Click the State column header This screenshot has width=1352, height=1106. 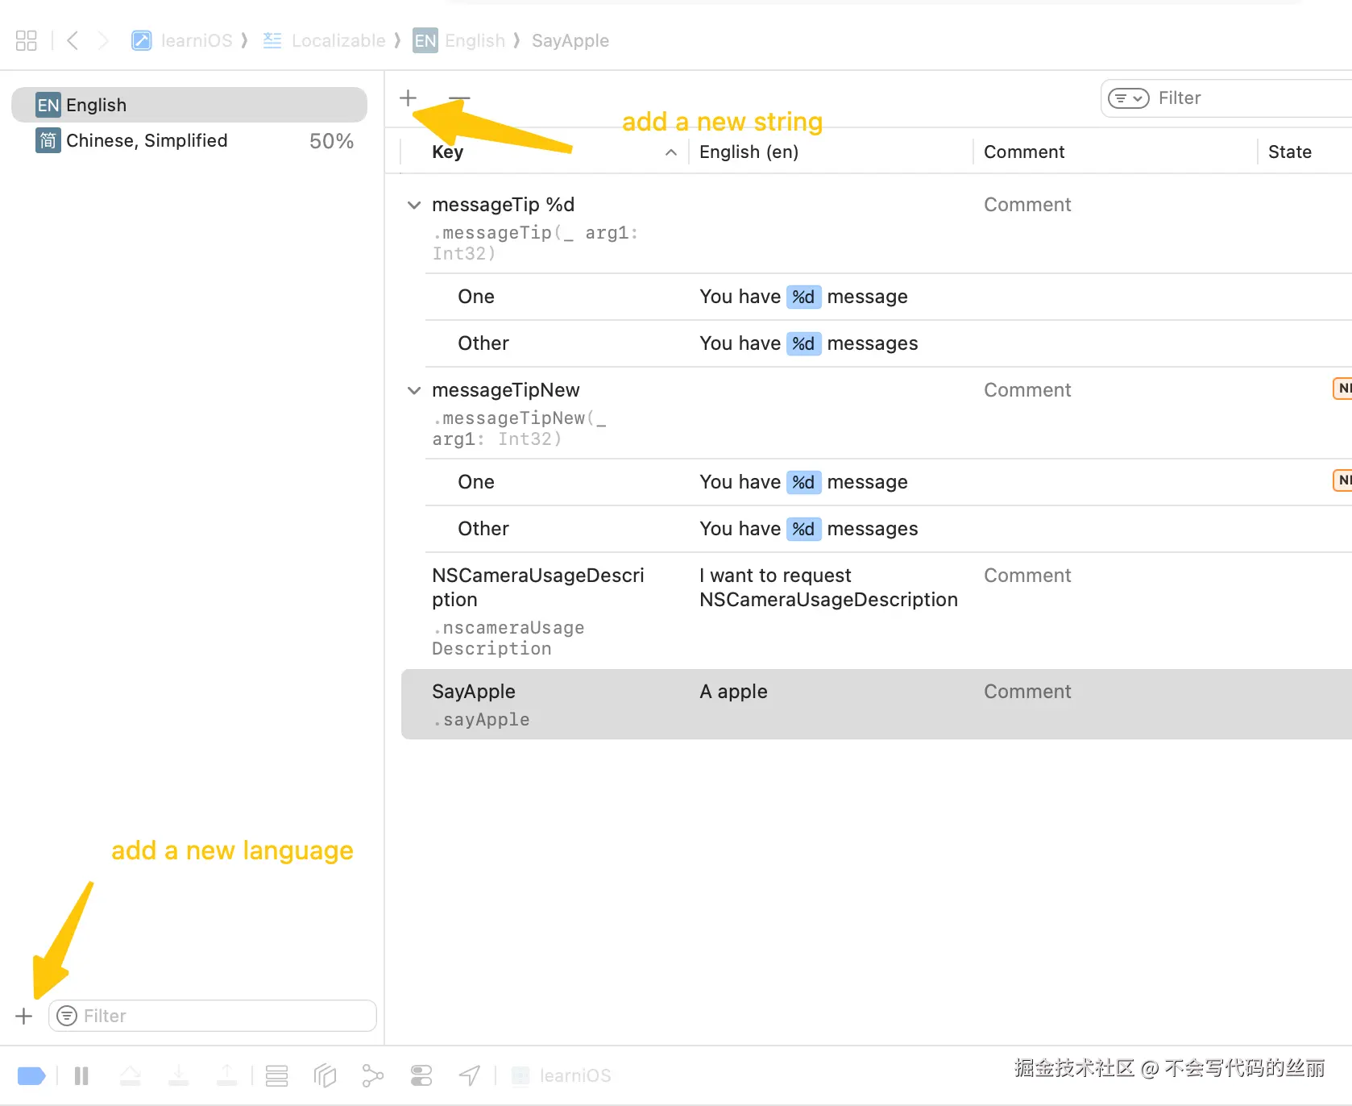point(1290,152)
